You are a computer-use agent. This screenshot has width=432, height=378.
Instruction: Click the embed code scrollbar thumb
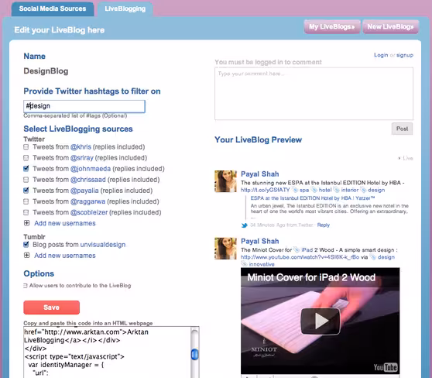(195, 354)
